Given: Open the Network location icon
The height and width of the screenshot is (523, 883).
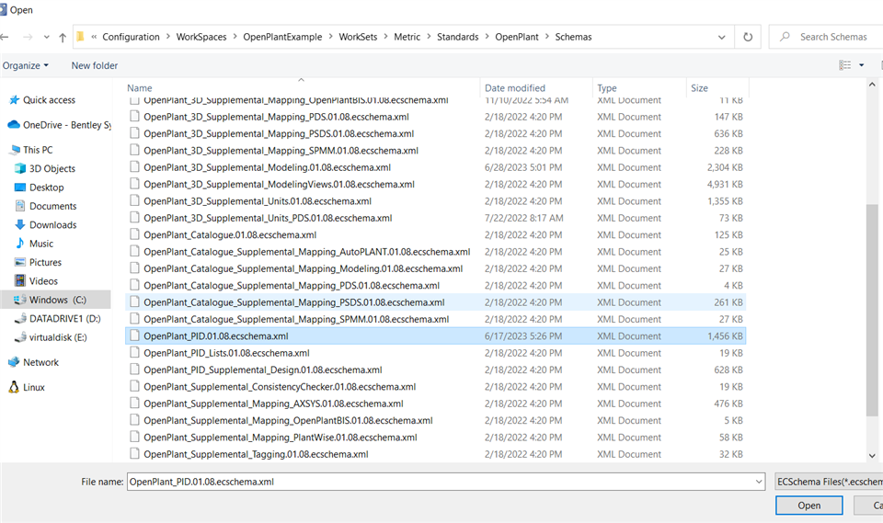Looking at the screenshot, I should tap(14, 363).
